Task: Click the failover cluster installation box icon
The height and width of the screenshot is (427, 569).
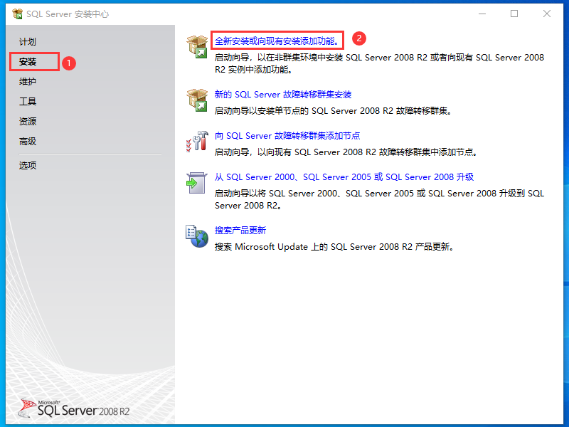Action: [x=197, y=100]
